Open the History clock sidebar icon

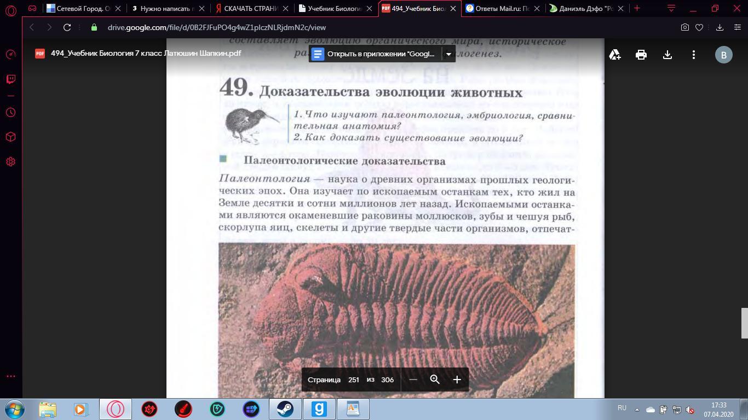(x=11, y=112)
